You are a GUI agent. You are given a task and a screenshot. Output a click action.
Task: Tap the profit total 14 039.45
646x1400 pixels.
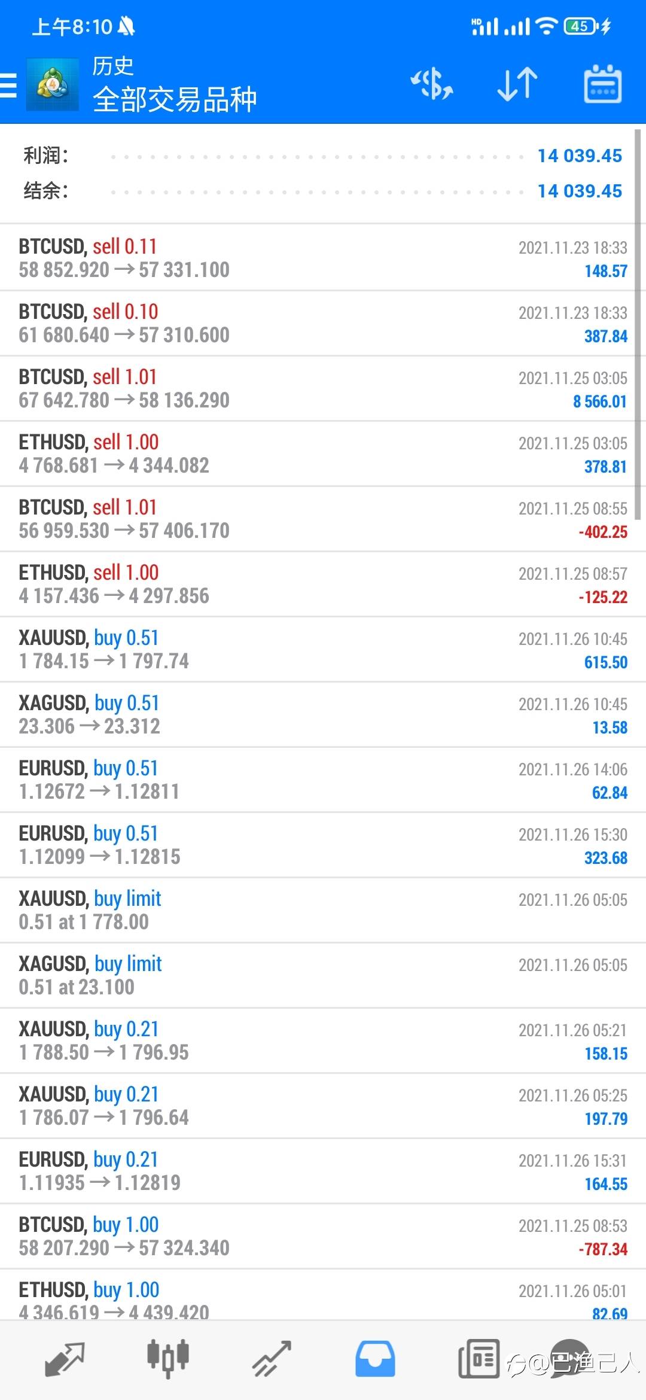(x=580, y=156)
